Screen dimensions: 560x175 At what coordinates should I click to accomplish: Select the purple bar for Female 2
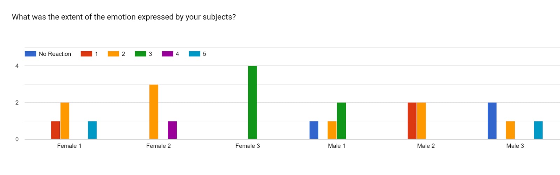click(x=172, y=130)
